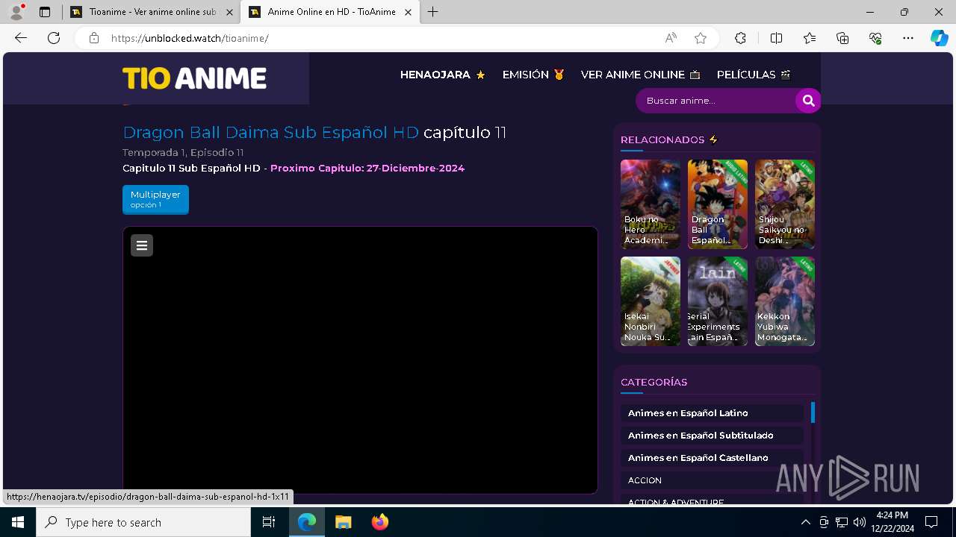Select Animes en Español Castellano category
This screenshot has height=537, width=956.
pyautogui.click(x=712, y=458)
